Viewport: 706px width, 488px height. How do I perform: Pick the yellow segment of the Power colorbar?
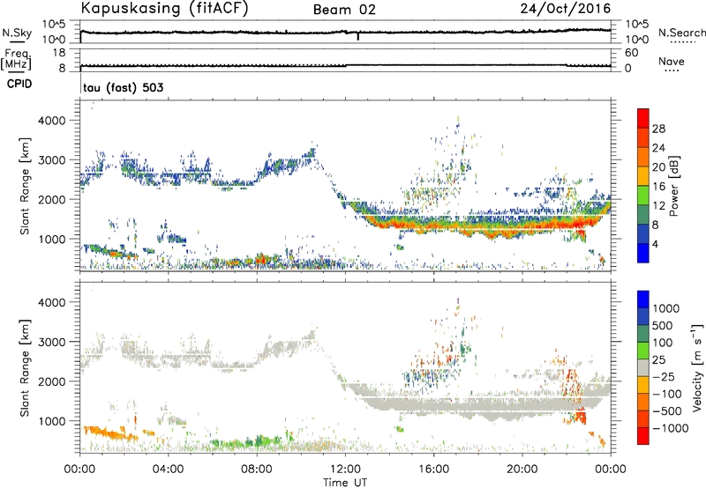(643, 175)
